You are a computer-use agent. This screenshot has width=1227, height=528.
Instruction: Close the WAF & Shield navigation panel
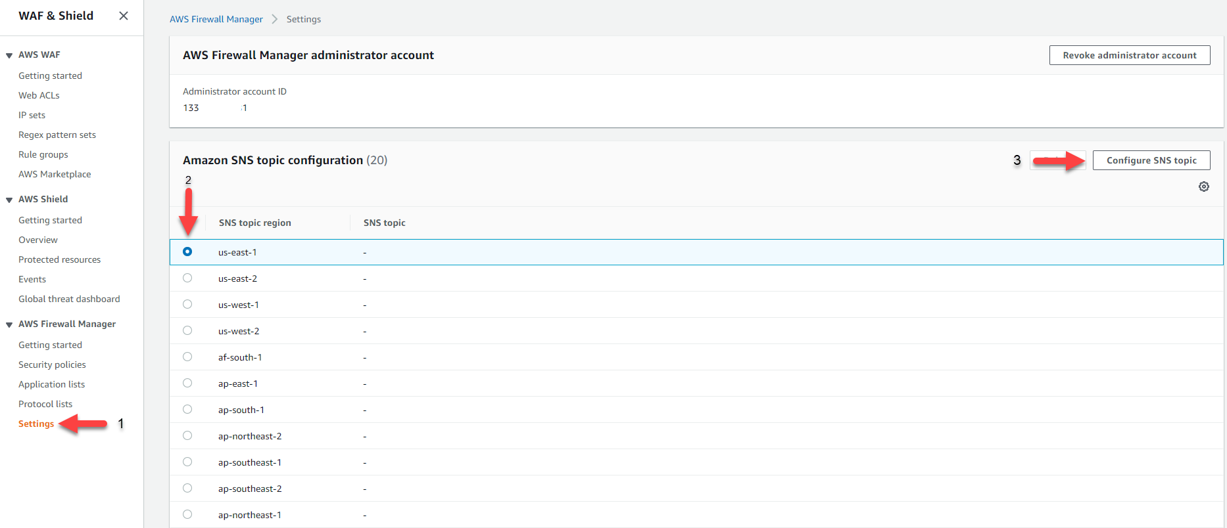point(124,16)
